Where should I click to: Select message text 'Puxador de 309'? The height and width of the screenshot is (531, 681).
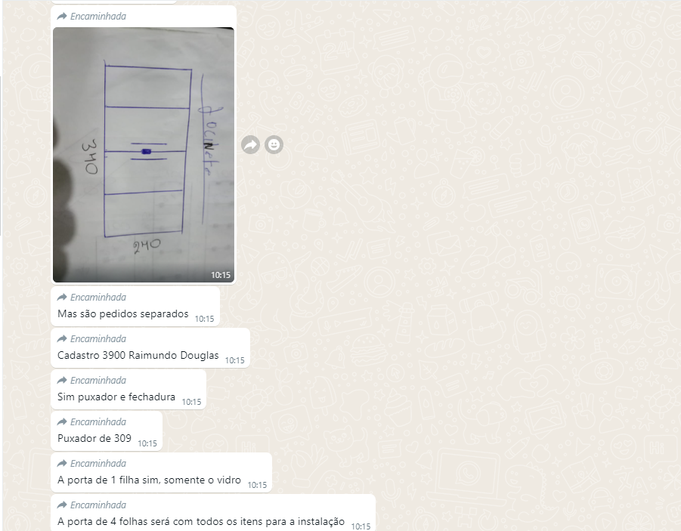94,439
